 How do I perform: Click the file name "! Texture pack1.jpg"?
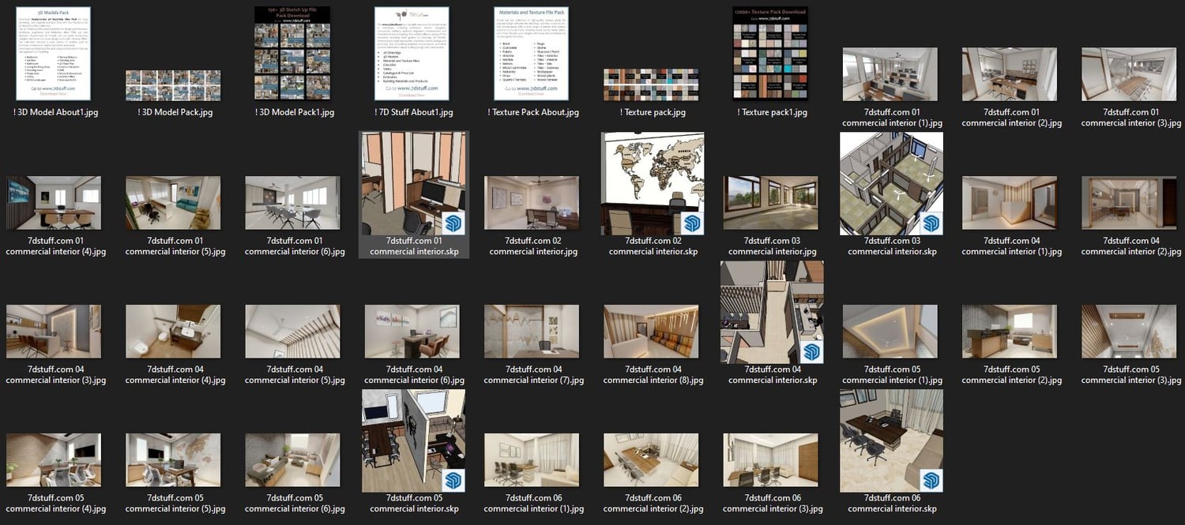pyautogui.click(x=773, y=112)
